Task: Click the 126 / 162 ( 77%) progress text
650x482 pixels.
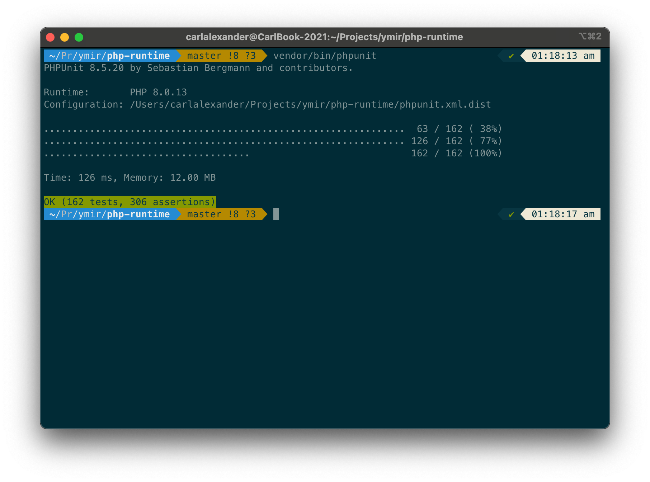Action: pyautogui.click(x=456, y=141)
